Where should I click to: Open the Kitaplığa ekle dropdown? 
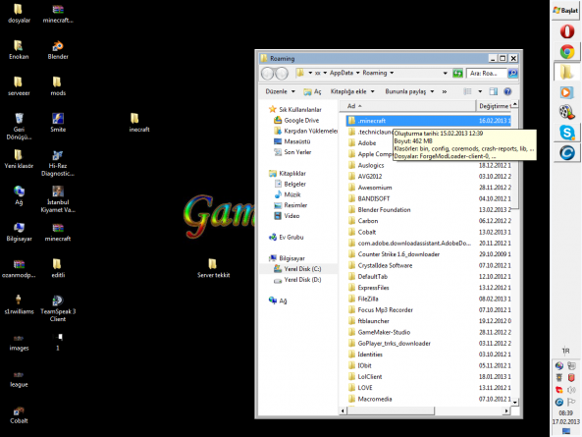coord(352,91)
